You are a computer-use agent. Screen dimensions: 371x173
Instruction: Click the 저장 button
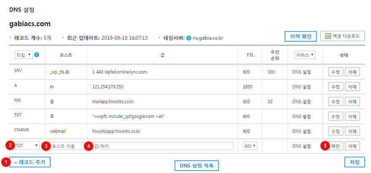(x=355, y=162)
